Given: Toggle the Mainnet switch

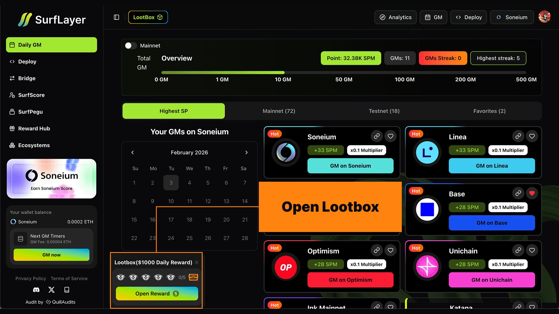Looking at the screenshot, I should click(131, 46).
